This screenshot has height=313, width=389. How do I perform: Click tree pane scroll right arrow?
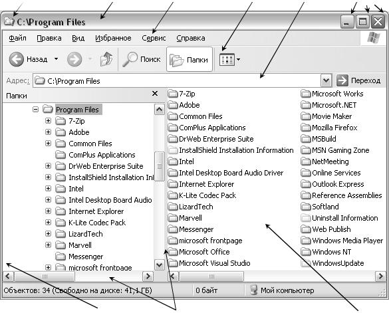point(148,276)
